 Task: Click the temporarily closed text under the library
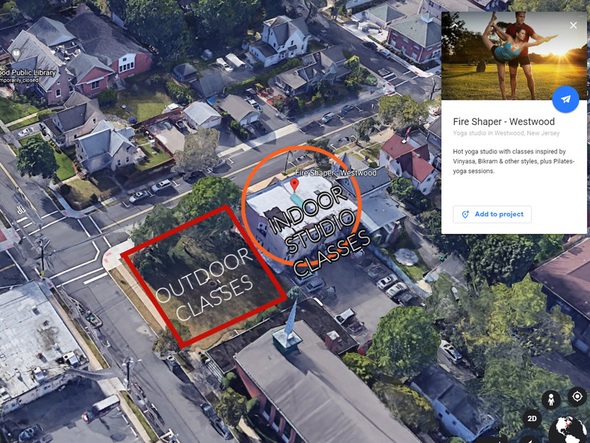tap(19, 80)
